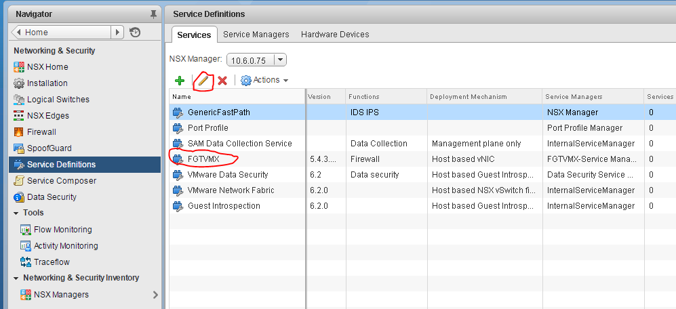Viewport: 676px width, 309px height.
Task: Sort by the Version column header
Action: [326, 97]
